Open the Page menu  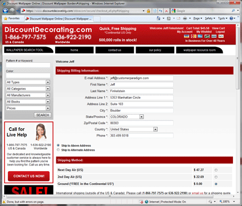tap(198, 18)
